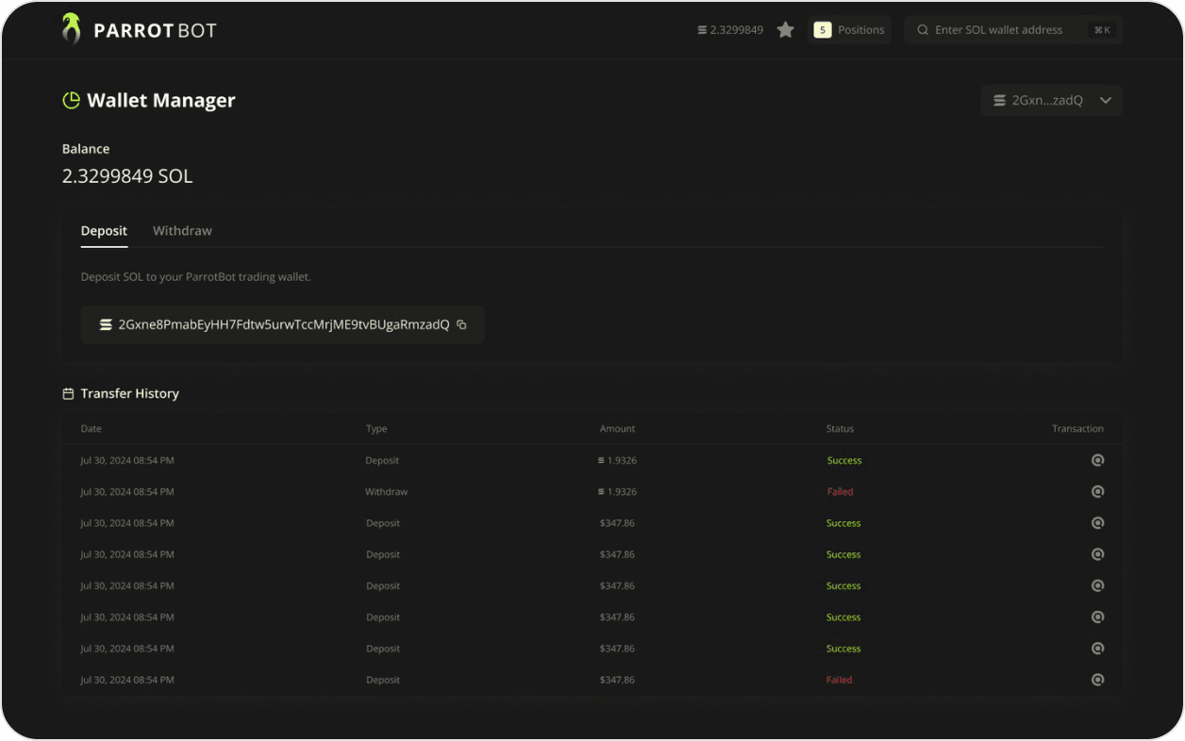
Task: Open transaction link for failed Withdraw row
Action: [1097, 491]
